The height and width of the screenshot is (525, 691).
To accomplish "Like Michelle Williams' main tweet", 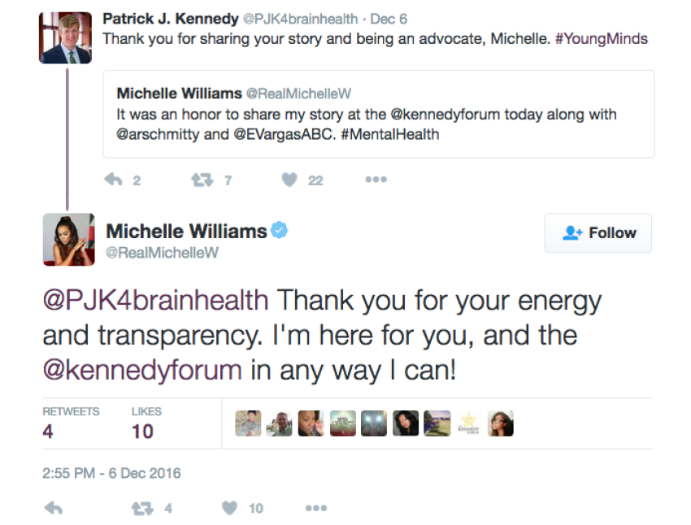I will [x=230, y=509].
